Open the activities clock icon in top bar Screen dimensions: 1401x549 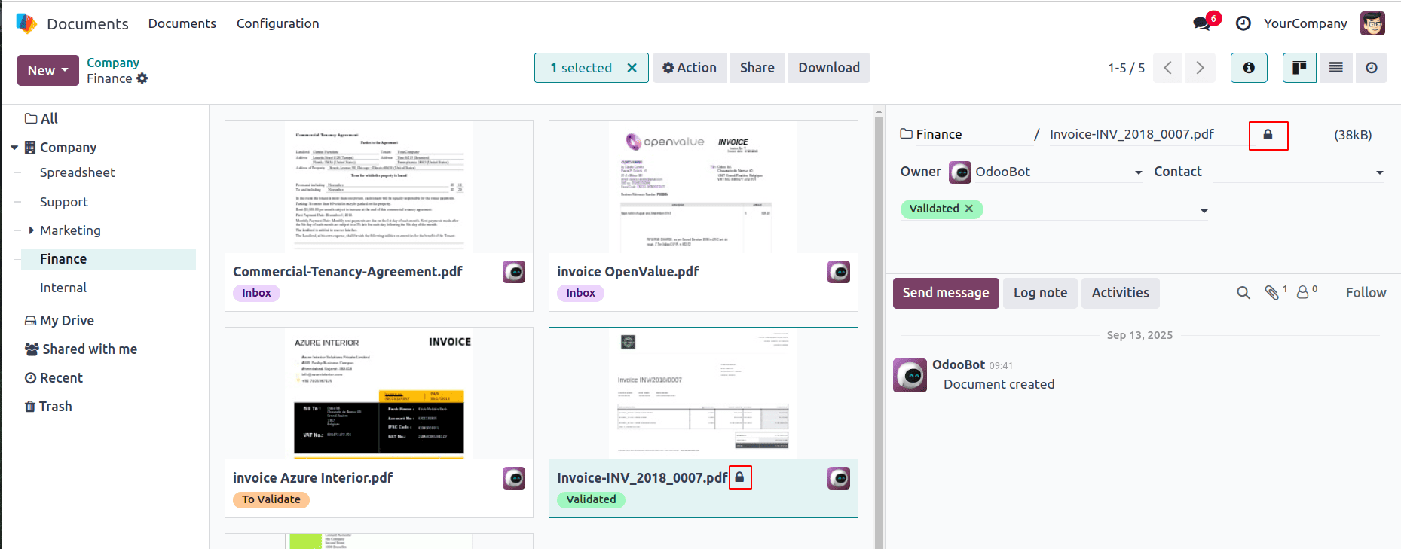[1243, 23]
